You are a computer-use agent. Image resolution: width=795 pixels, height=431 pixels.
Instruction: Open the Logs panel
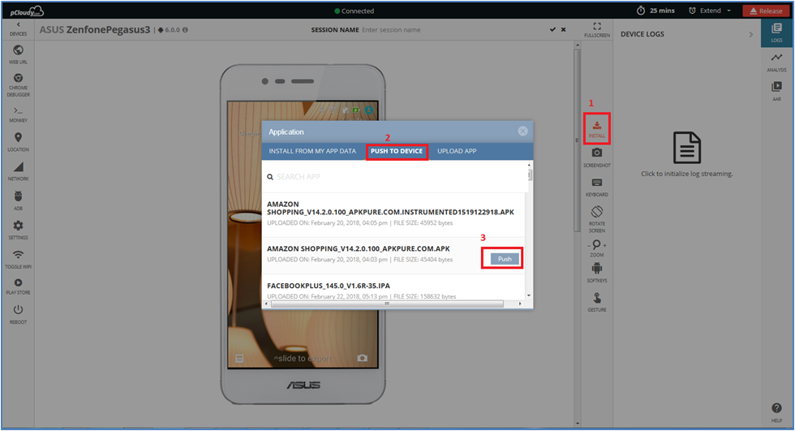776,32
